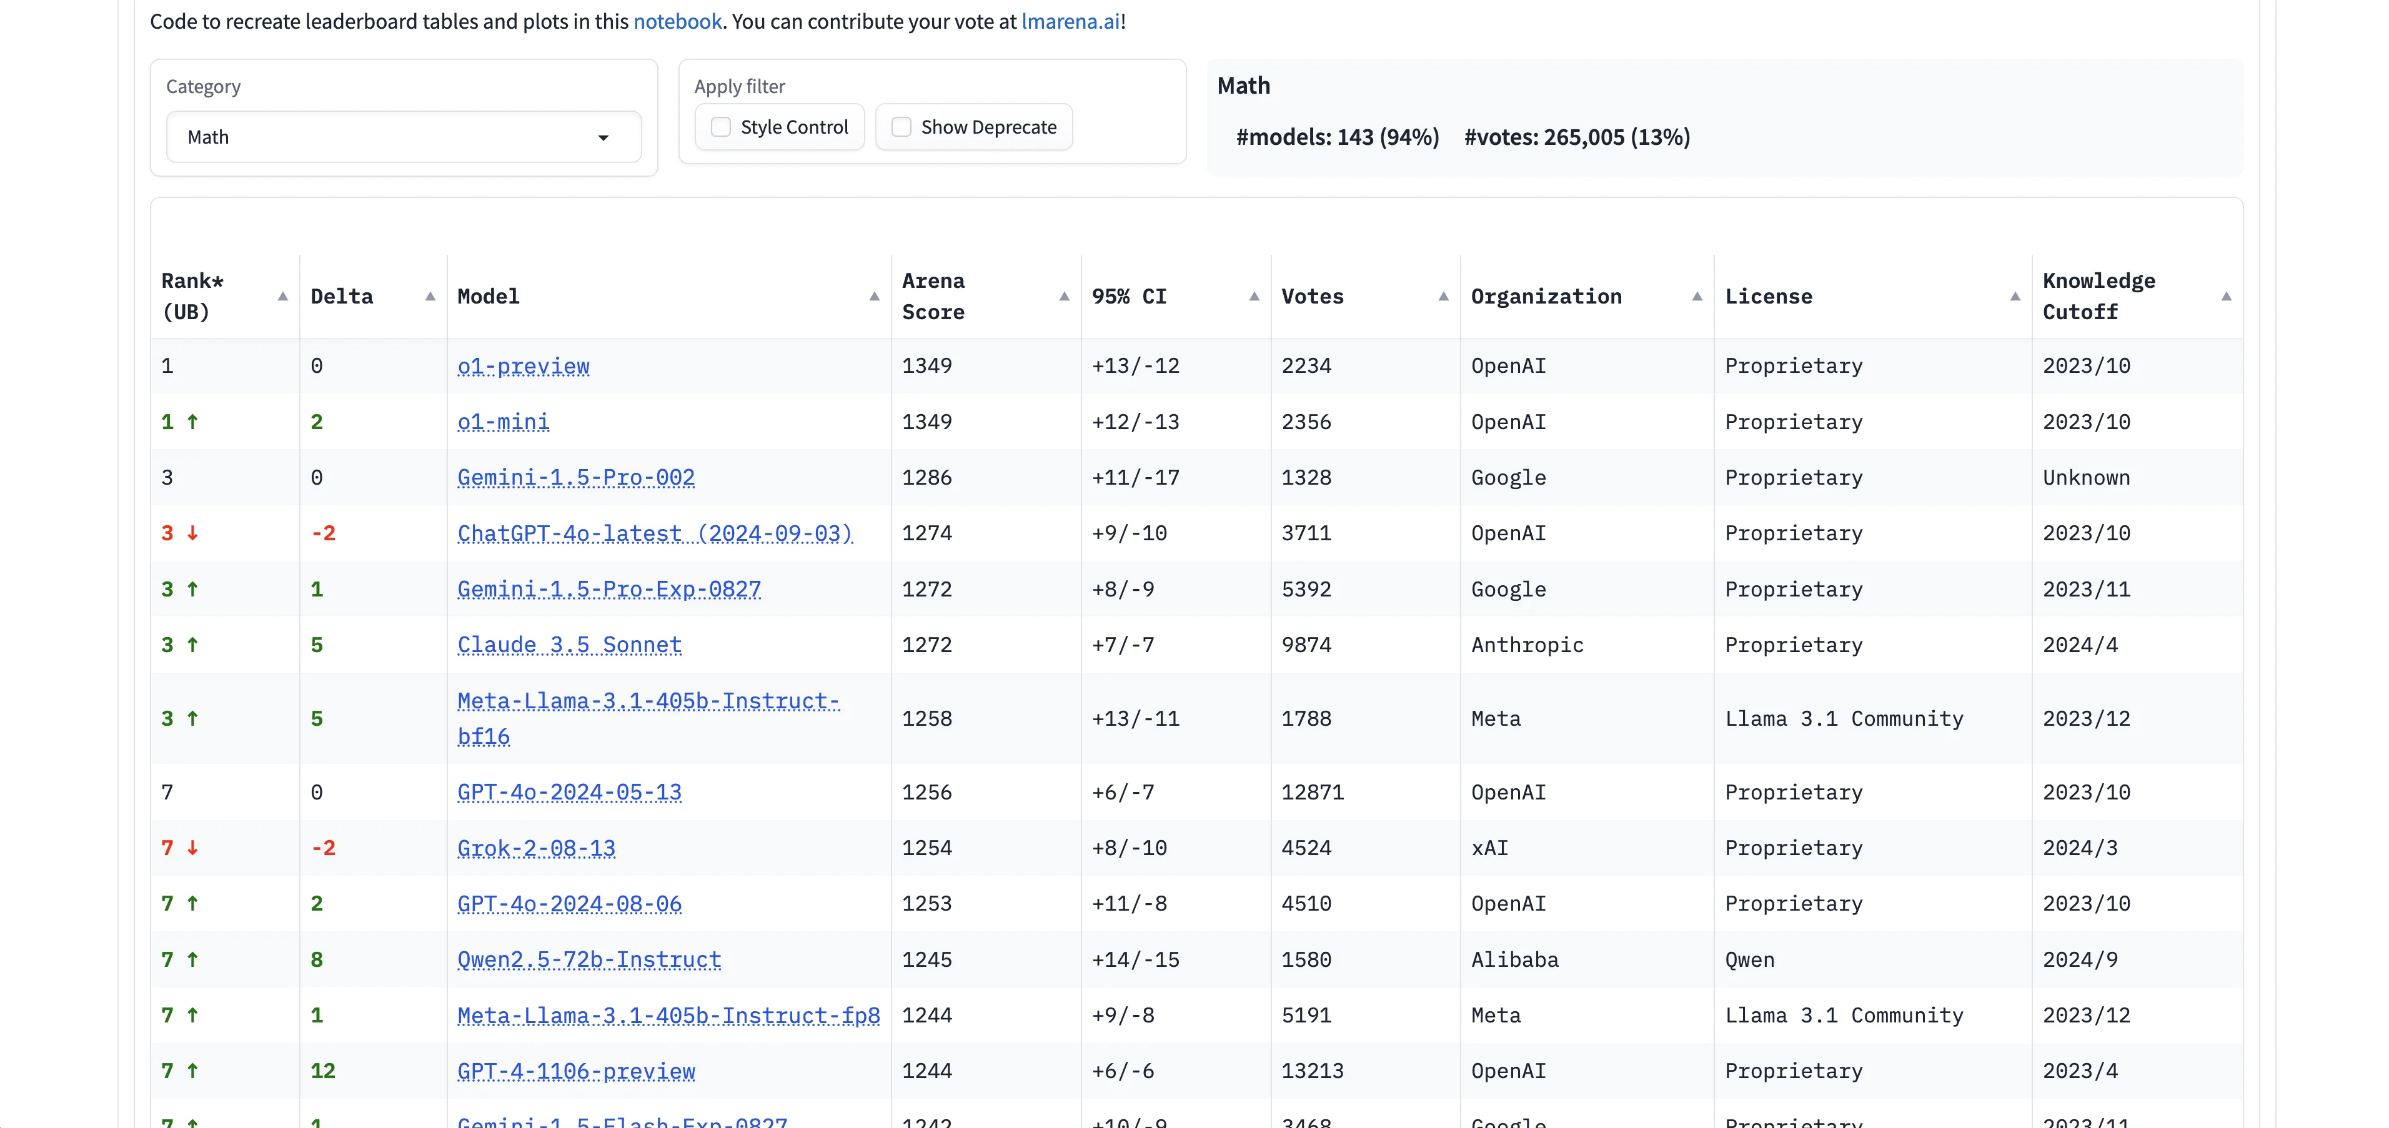Sort by Organization column arrow

click(1696, 297)
